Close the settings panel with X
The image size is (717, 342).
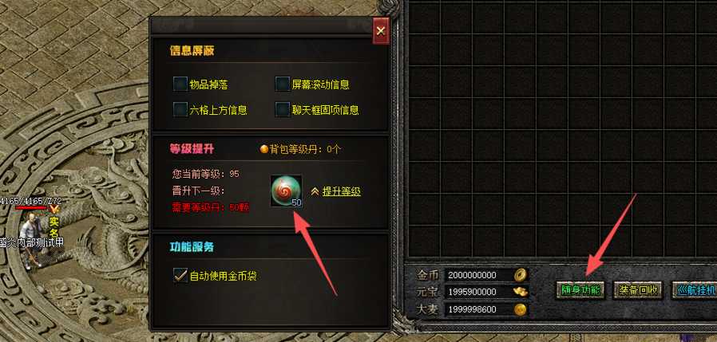[380, 31]
